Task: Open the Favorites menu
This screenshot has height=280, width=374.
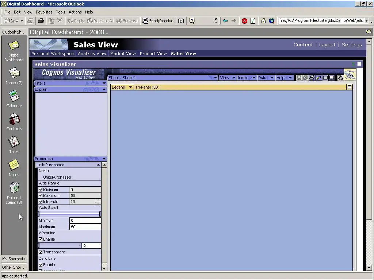Action: tap(44, 12)
